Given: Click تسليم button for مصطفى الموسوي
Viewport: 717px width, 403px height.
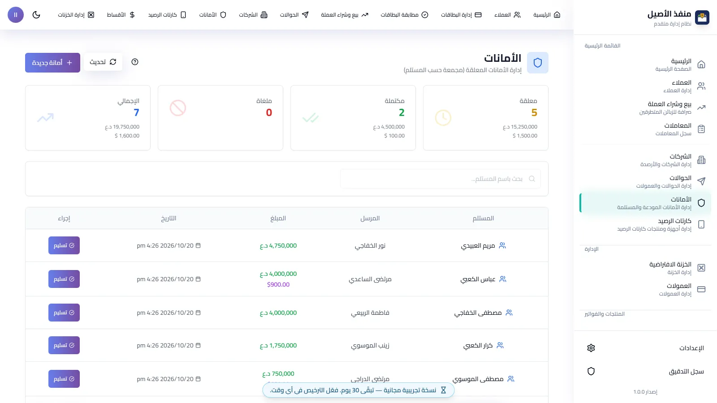Looking at the screenshot, I should point(64,379).
